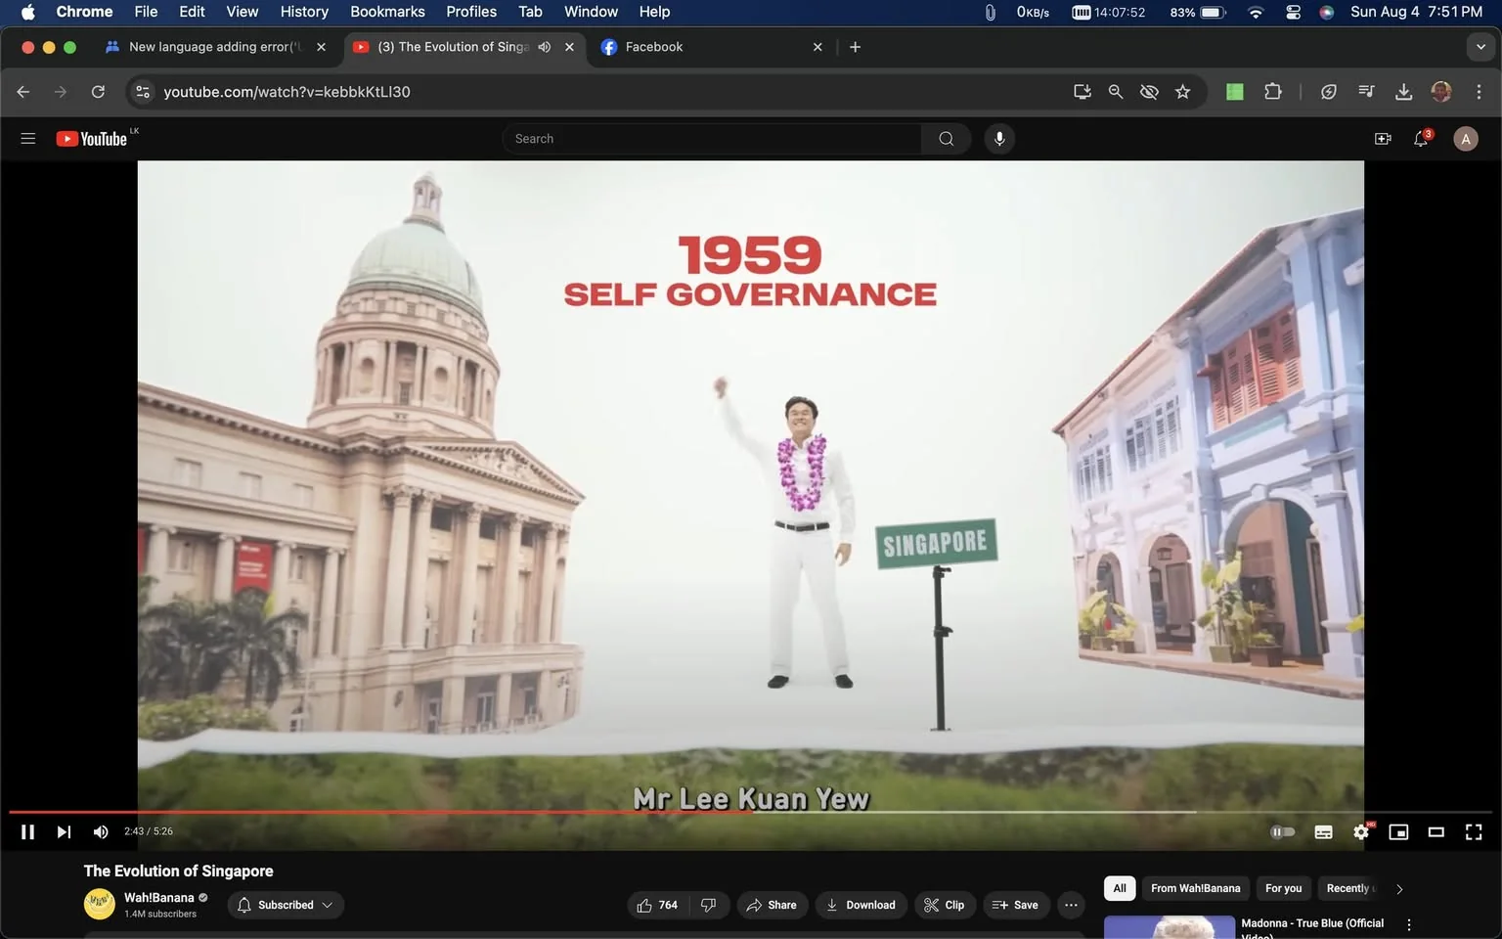Switch to the Facebook tab
This screenshot has height=939, width=1502.
pos(712,47)
